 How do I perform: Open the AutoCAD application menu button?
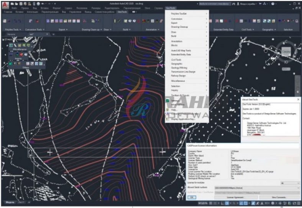tap(5, 5)
